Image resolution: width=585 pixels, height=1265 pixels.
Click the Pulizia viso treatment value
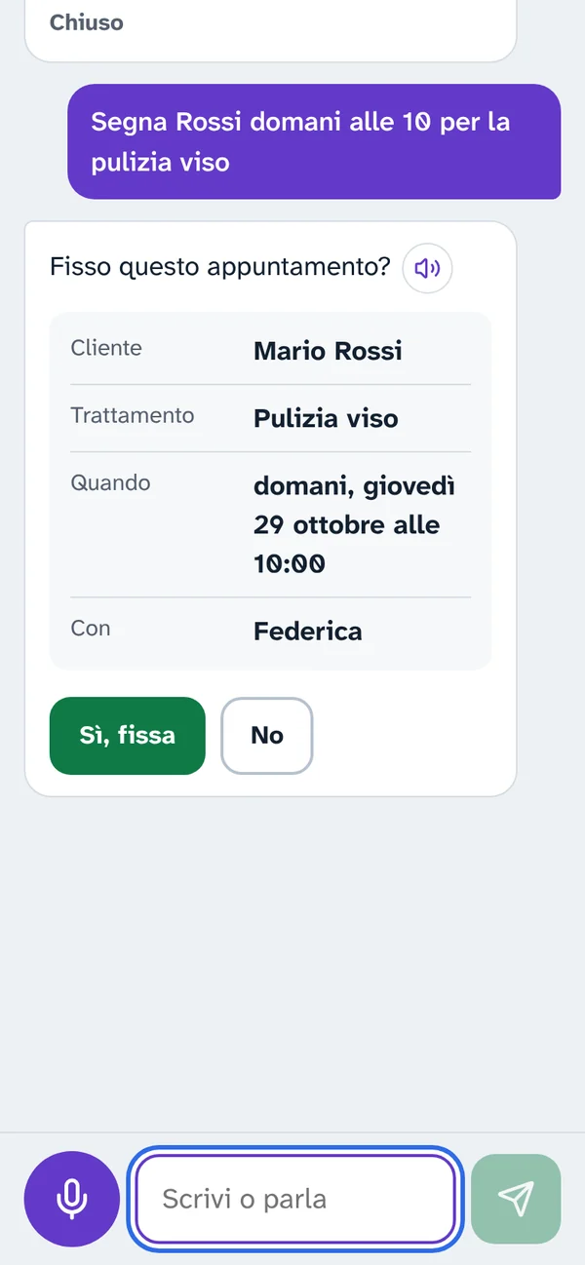[326, 419]
